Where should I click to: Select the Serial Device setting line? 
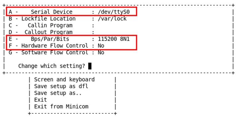69,12
